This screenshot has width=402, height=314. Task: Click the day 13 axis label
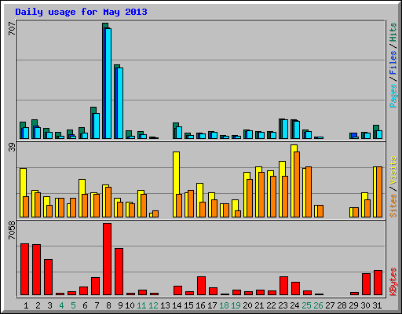(x=165, y=305)
